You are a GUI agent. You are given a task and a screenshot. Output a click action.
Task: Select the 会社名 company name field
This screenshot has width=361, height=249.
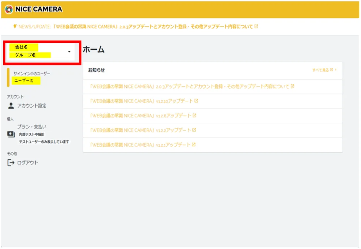[x=24, y=47]
